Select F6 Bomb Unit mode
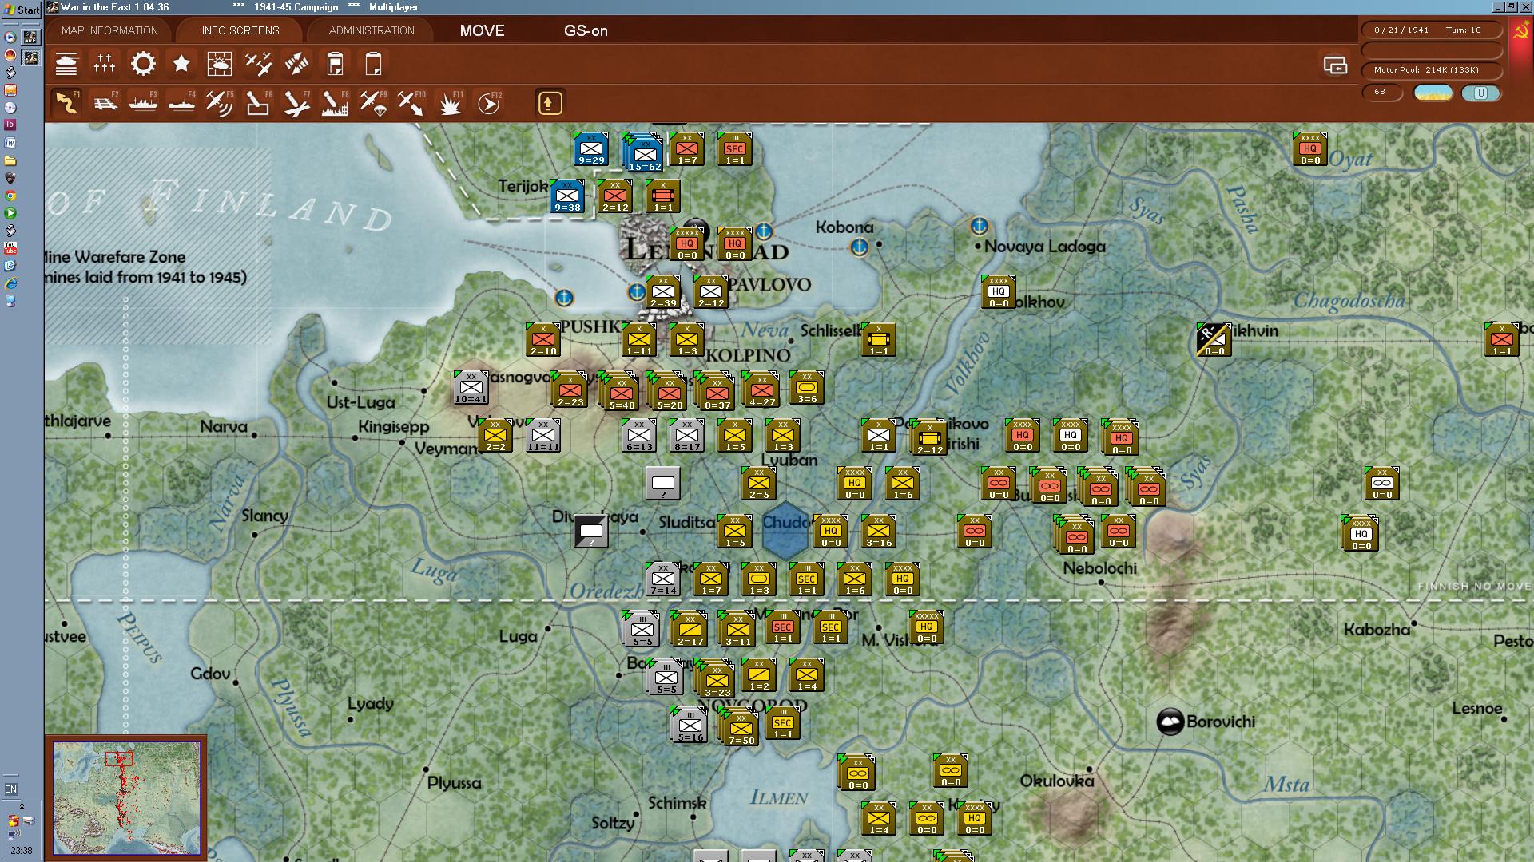The height and width of the screenshot is (862, 1534). tap(258, 103)
